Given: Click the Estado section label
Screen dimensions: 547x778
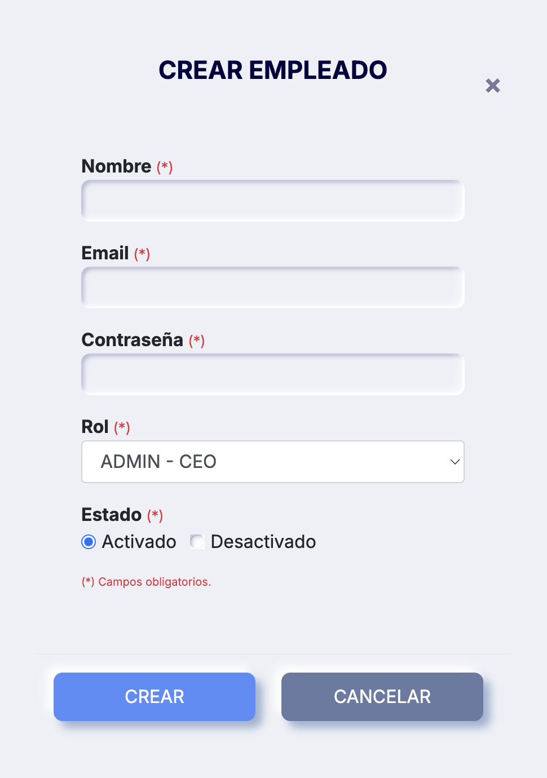Looking at the screenshot, I should pyautogui.click(x=112, y=515).
